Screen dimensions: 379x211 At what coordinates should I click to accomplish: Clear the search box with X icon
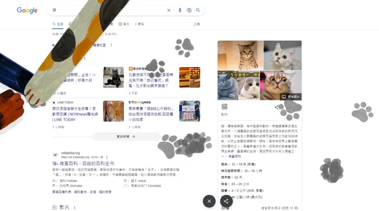169,10
